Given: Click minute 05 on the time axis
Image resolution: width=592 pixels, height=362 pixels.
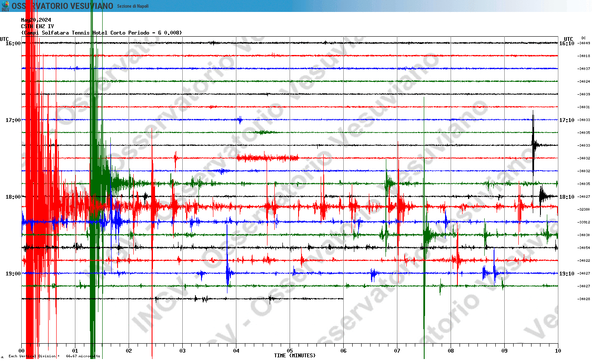Looking at the screenshot, I should [290, 351].
